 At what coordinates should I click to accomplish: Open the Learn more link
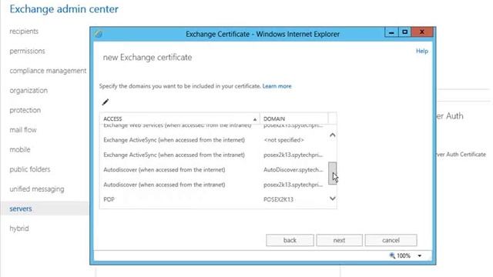tap(277, 86)
